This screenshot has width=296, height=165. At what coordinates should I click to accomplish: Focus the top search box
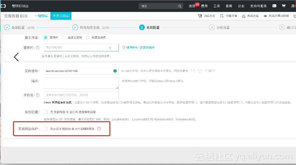click(158, 6)
